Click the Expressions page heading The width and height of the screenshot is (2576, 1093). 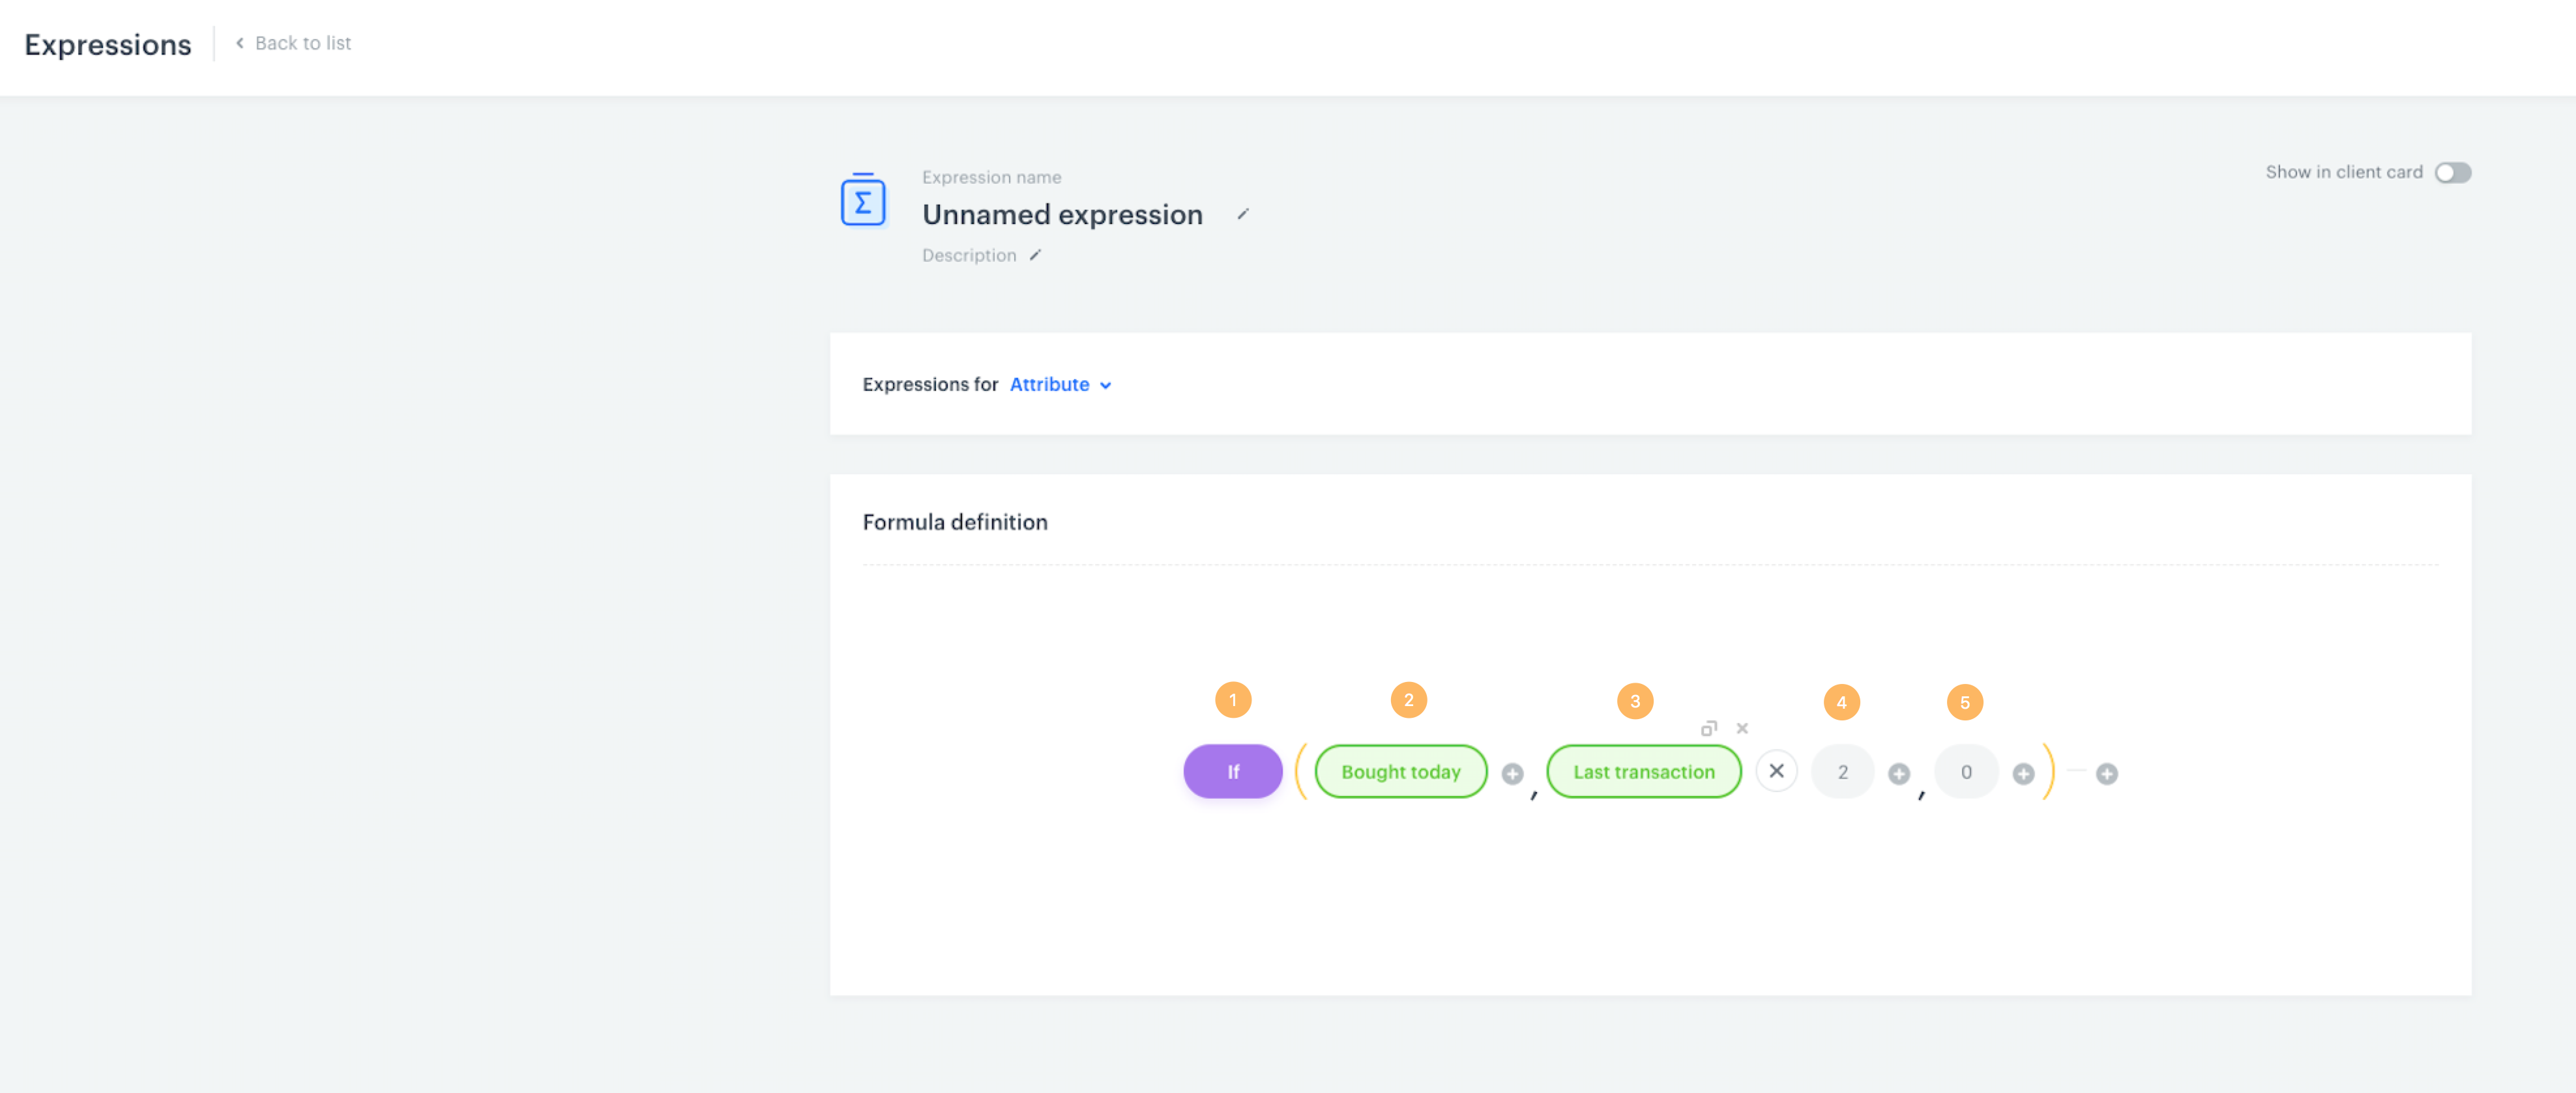[108, 45]
